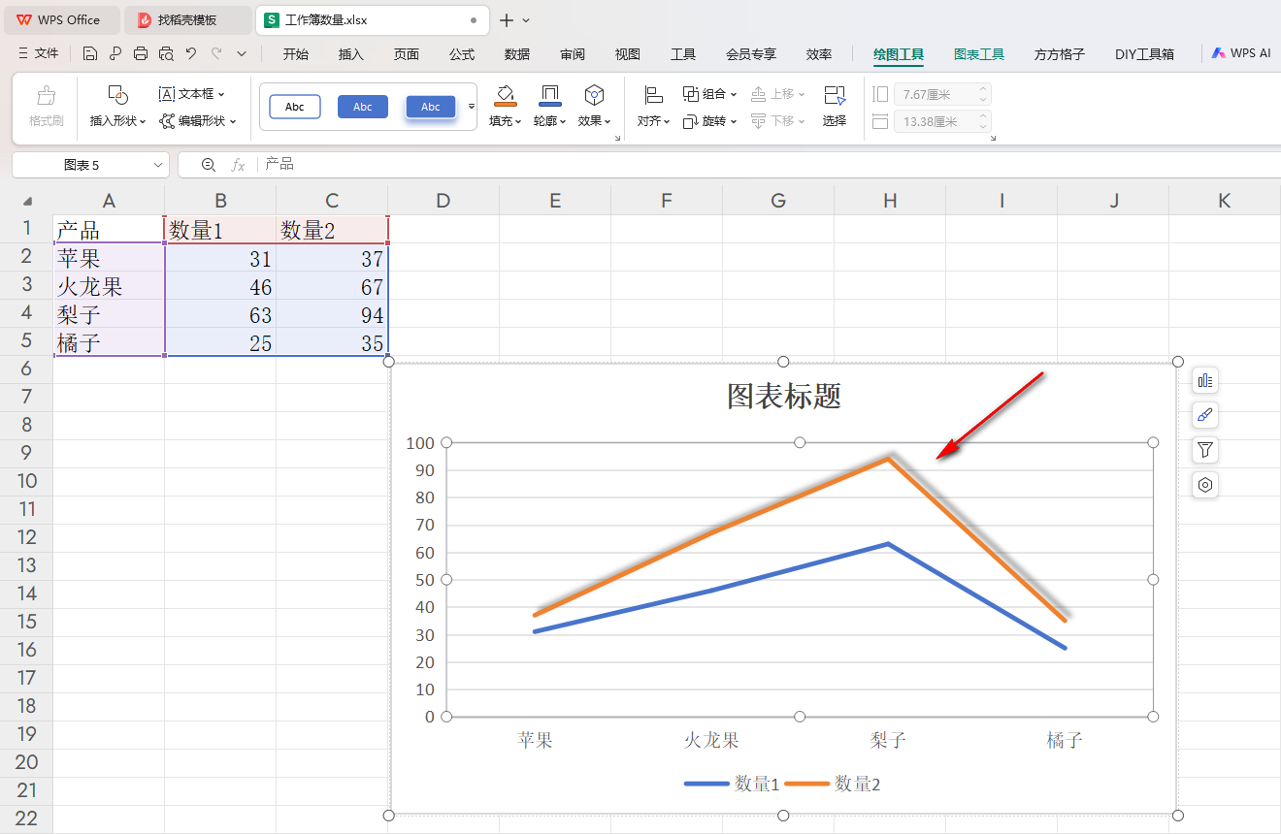Click the Effects (效果) cube icon

pos(594,95)
